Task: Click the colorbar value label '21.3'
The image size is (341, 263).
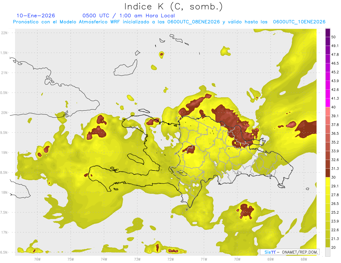Action: 335,239
